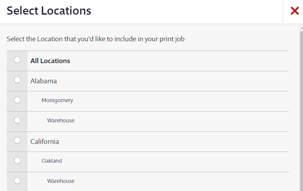303x191 pixels.
Task: Click the Alabama location label
Action: [x=43, y=81]
